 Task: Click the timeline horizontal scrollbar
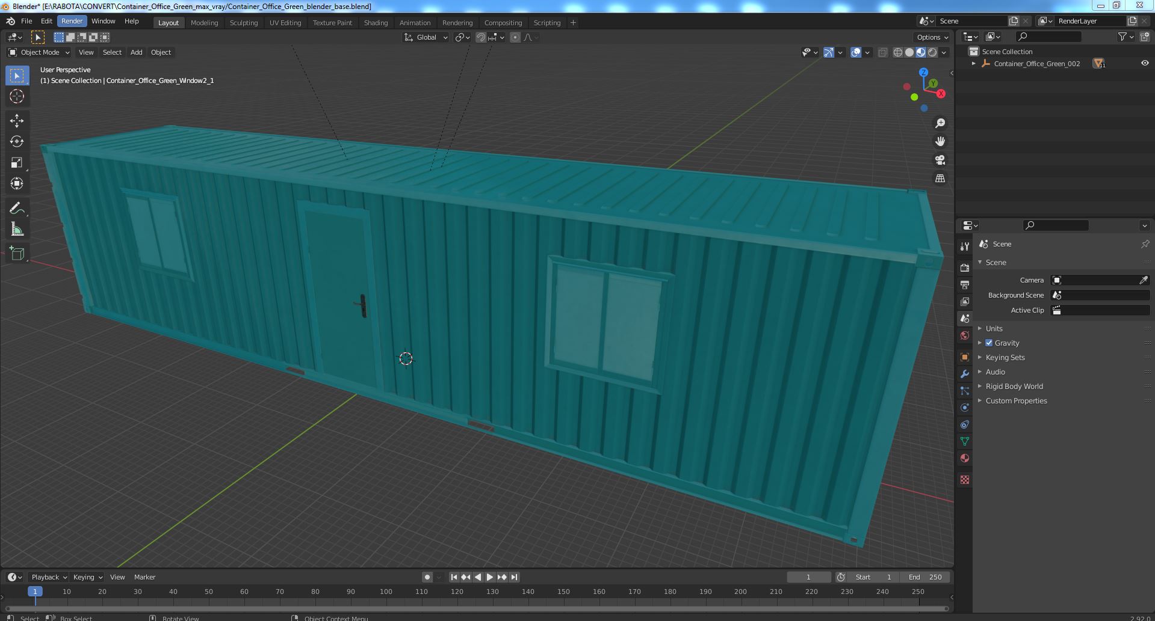pyautogui.click(x=477, y=608)
